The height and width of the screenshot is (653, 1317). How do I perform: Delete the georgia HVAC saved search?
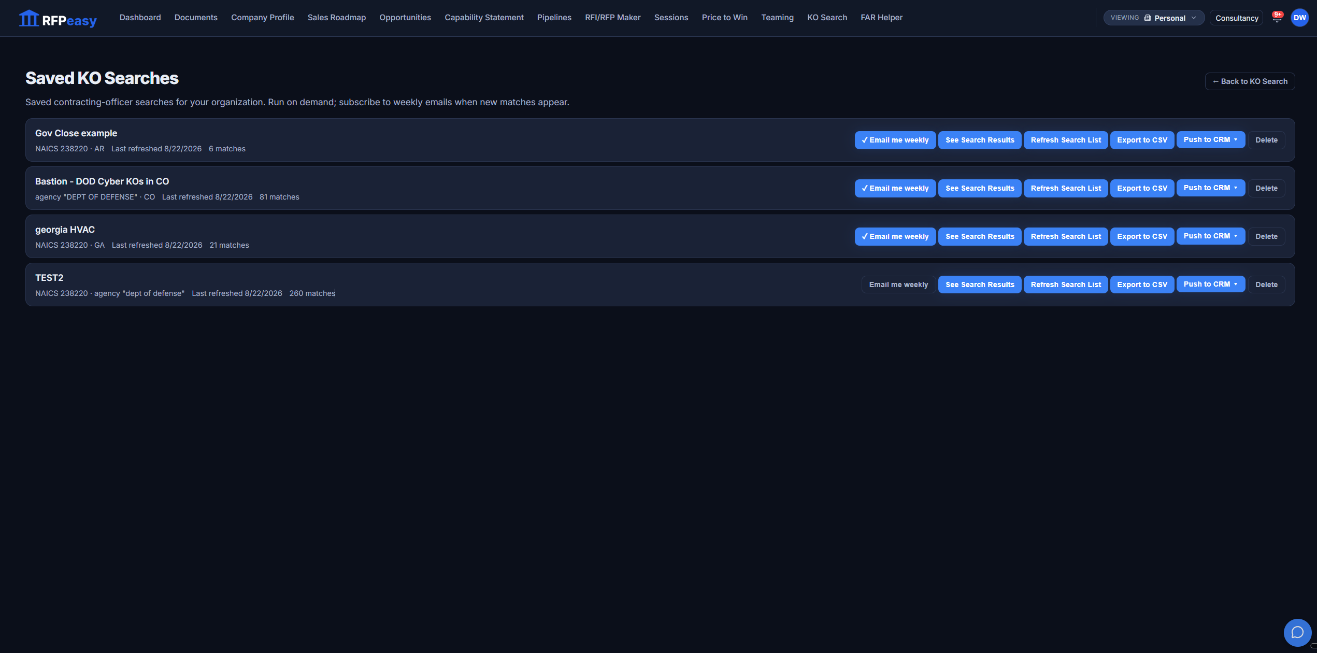point(1266,236)
